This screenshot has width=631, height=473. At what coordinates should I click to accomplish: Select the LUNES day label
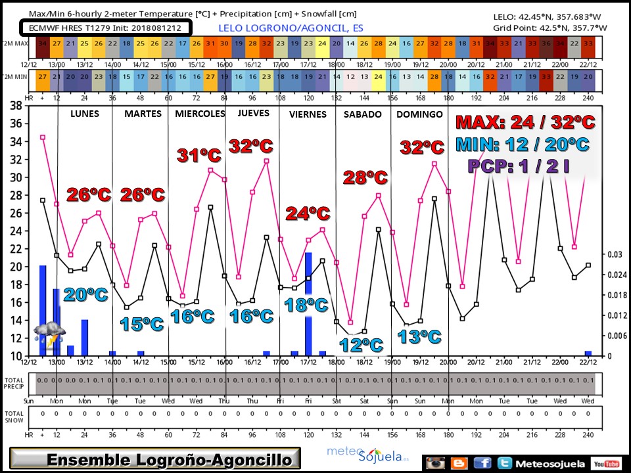pyautogui.click(x=85, y=114)
